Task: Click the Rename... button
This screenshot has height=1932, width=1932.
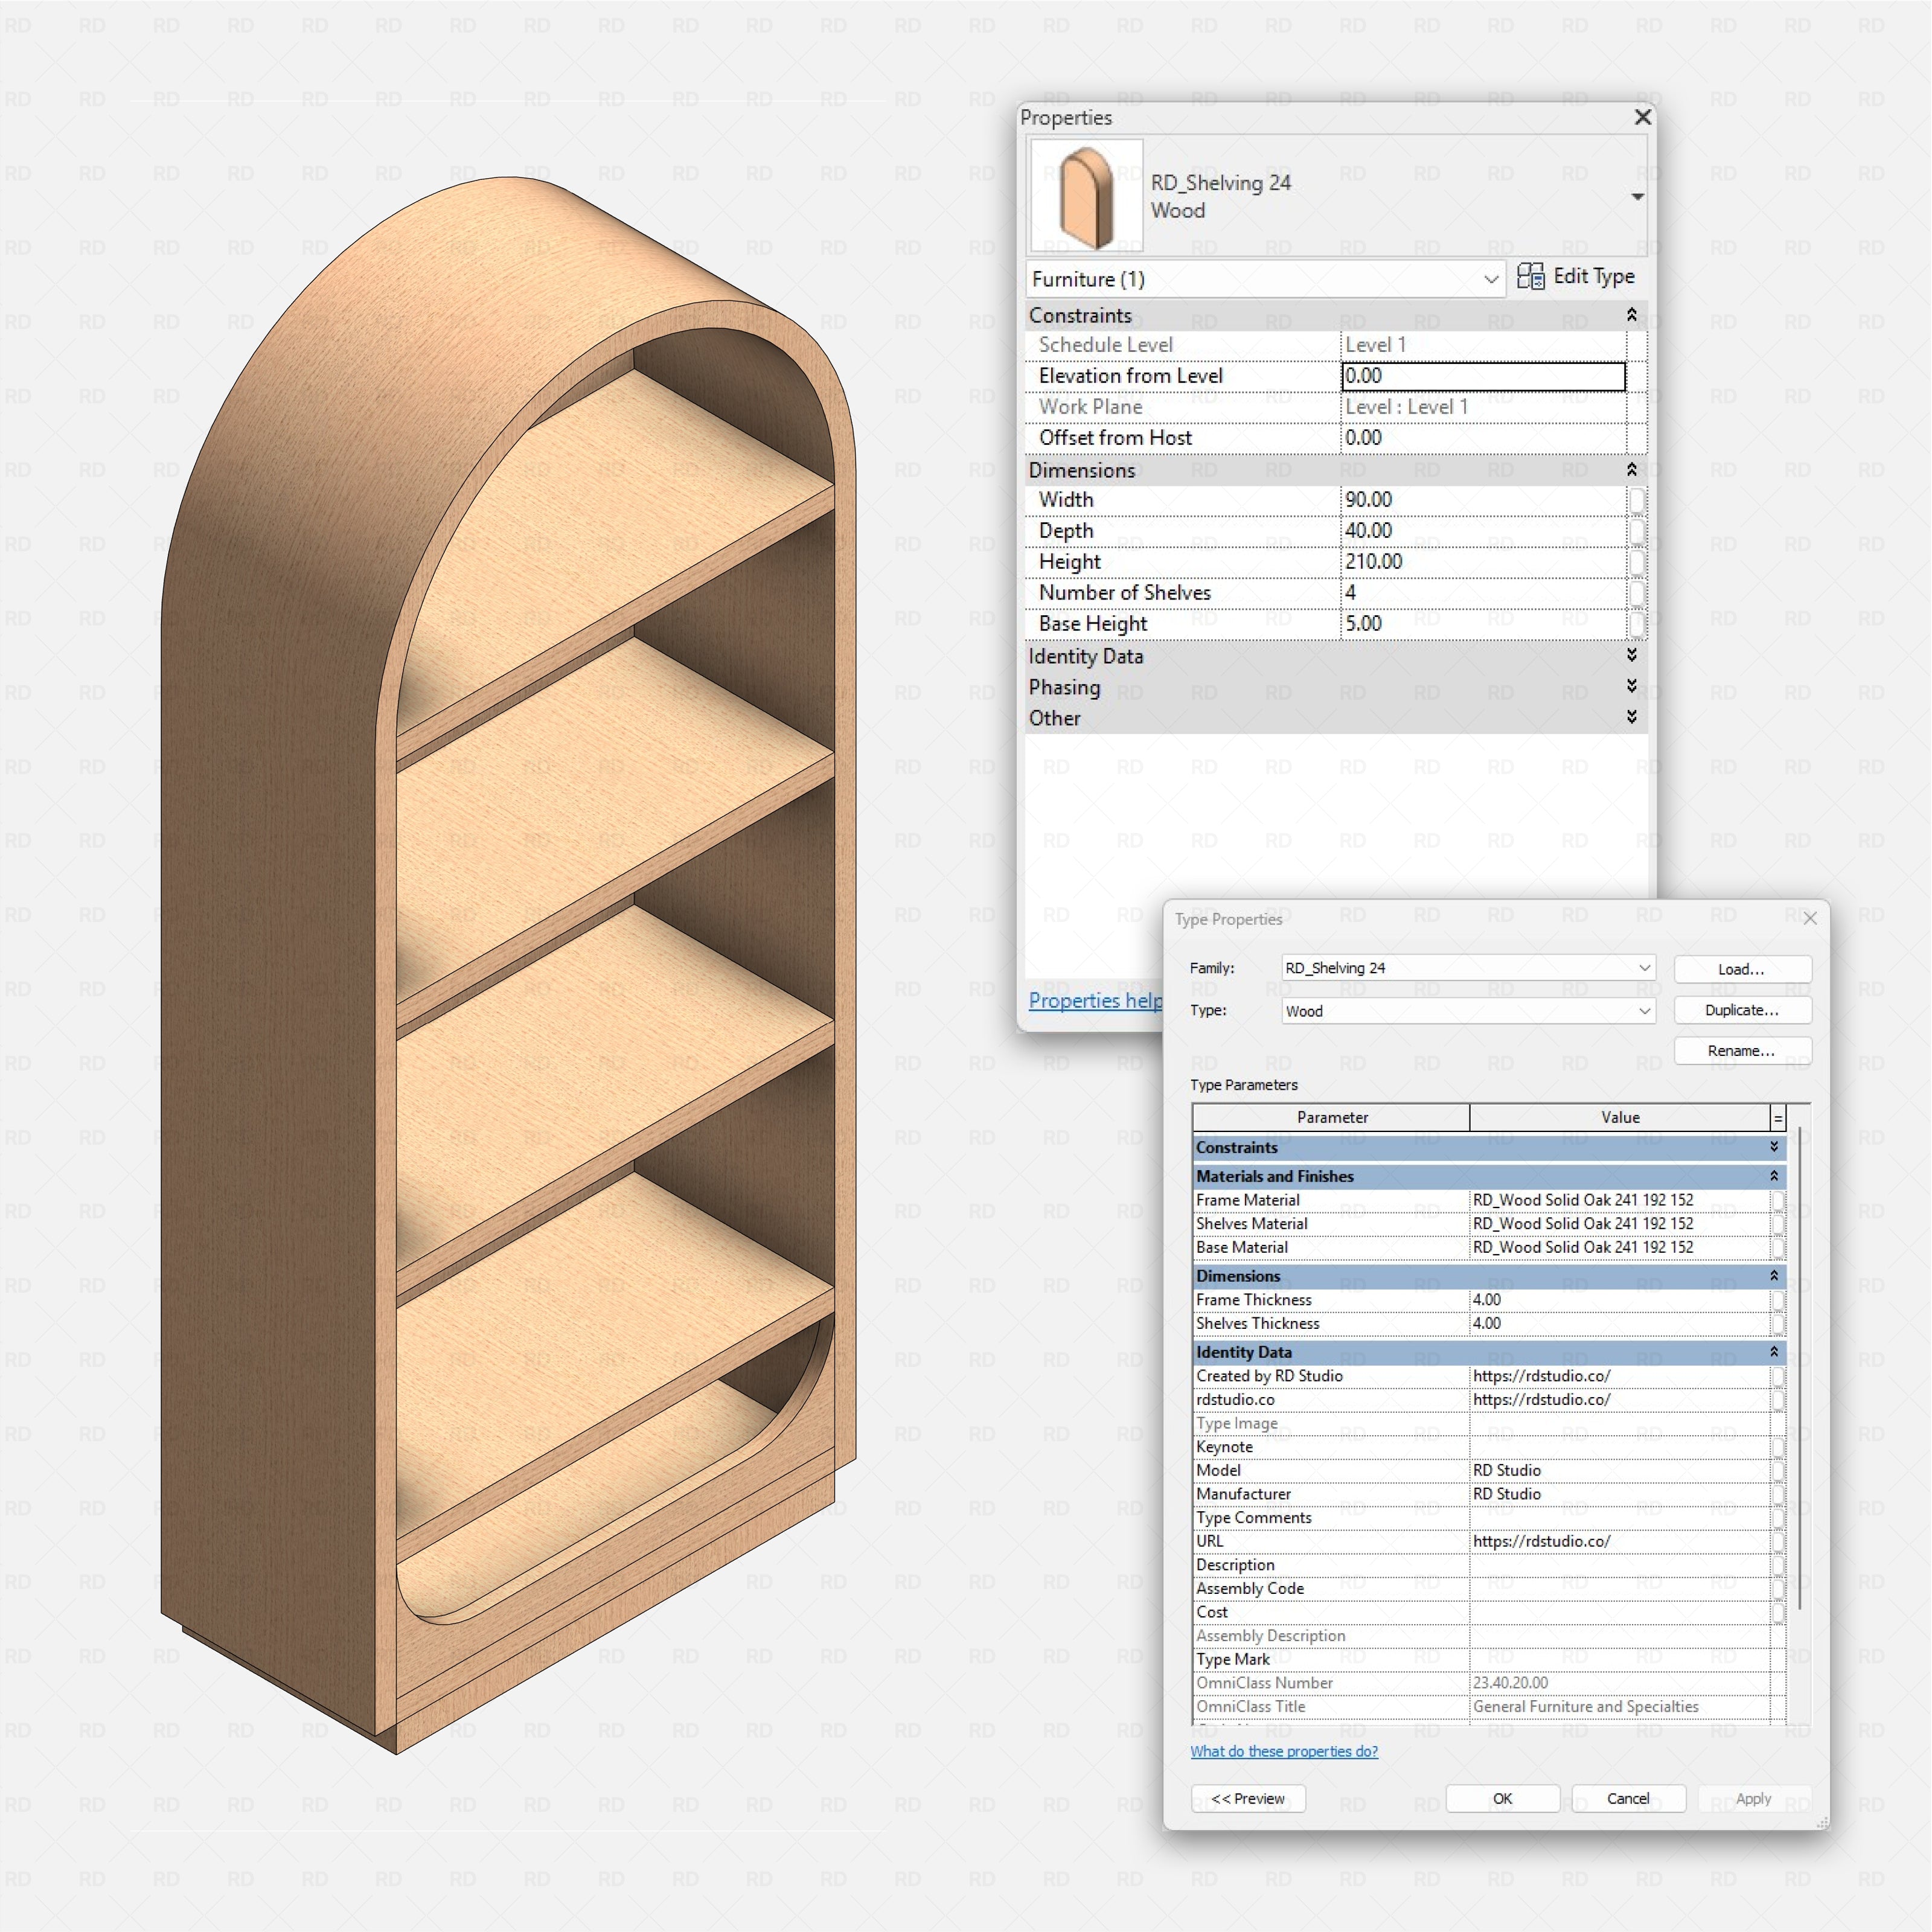Action: tap(1742, 1051)
